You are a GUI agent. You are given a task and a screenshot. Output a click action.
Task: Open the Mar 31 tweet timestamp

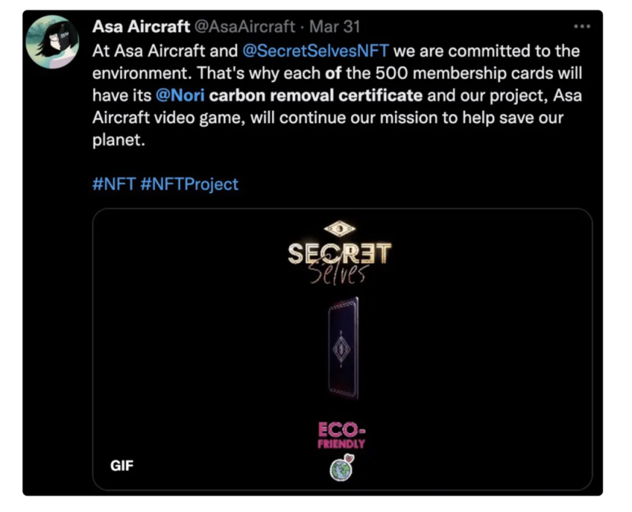click(x=334, y=26)
